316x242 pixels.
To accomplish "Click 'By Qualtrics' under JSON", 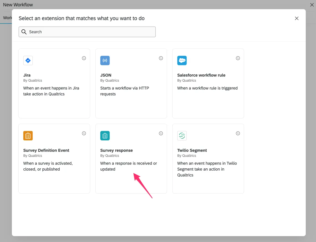I will pos(110,81).
